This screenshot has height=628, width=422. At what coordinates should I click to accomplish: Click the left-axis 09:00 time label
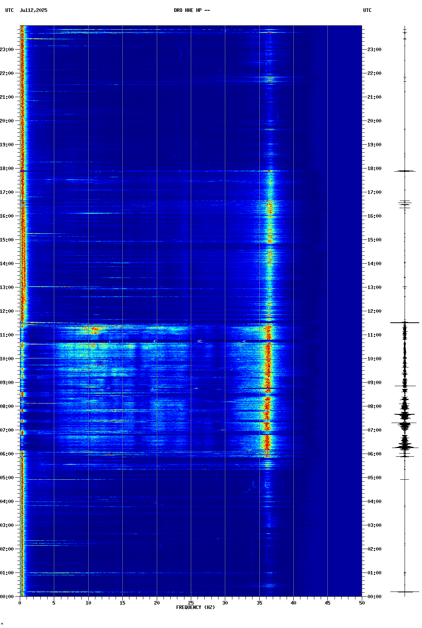coord(7,383)
